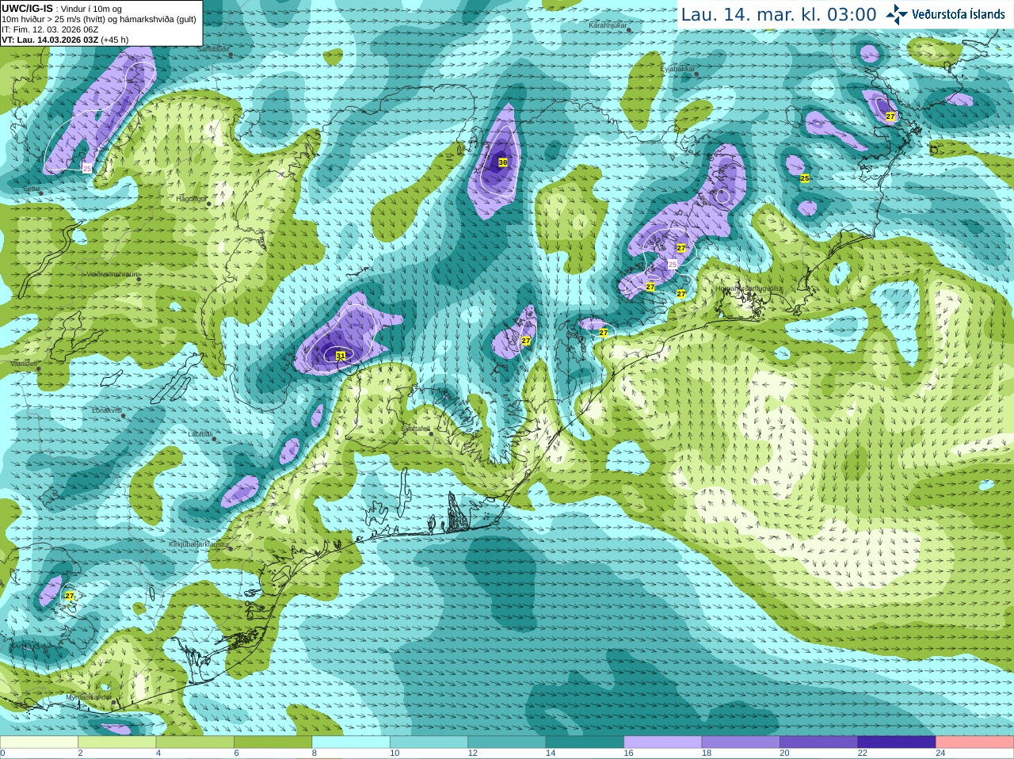Click the Kárahnjúkar station label

pyautogui.click(x=608, y=26)
